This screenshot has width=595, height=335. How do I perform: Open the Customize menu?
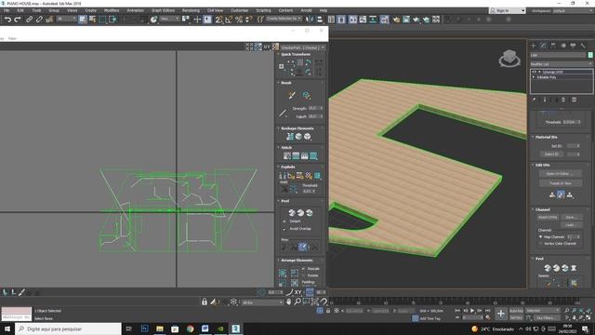point(240,10)
